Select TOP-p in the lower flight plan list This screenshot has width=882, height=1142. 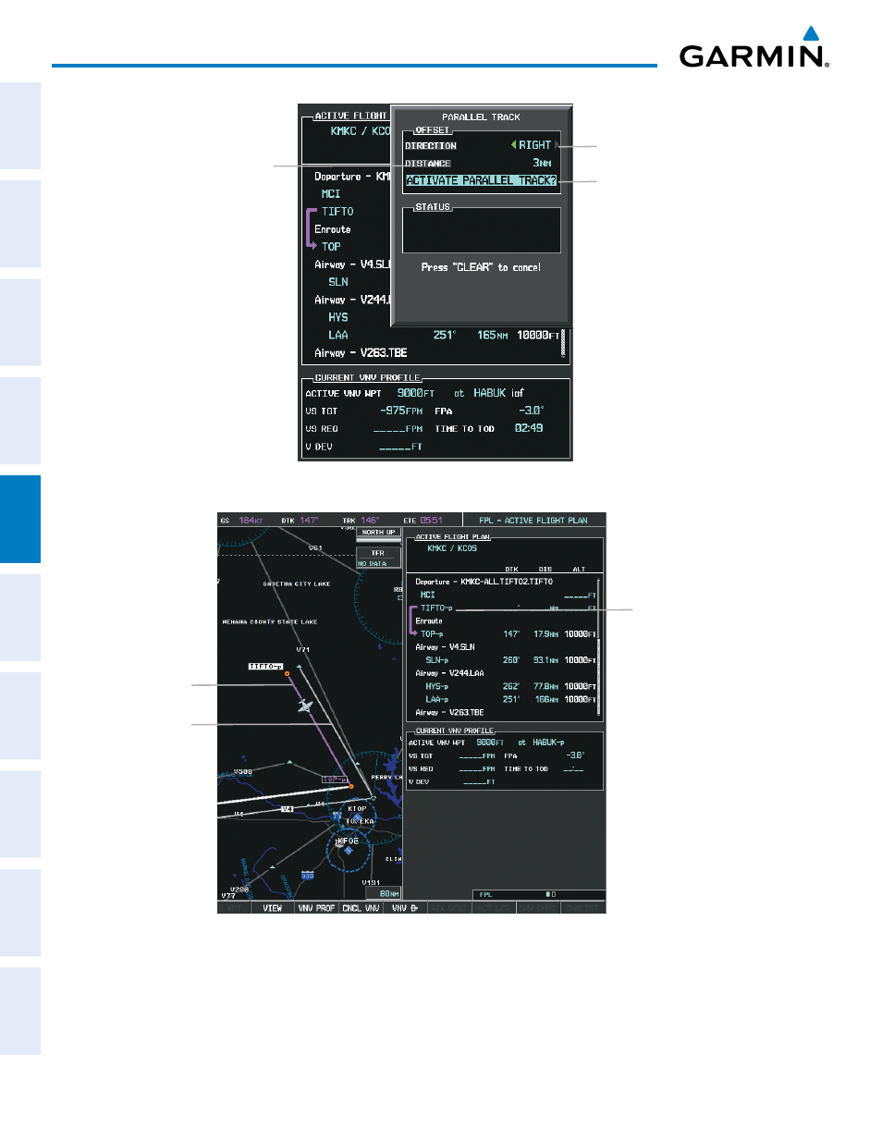432,634
